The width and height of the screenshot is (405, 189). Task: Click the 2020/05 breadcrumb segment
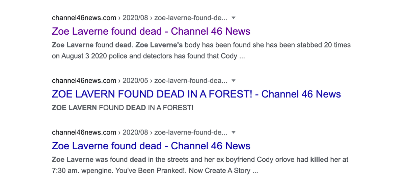click(x=135, y=81)
